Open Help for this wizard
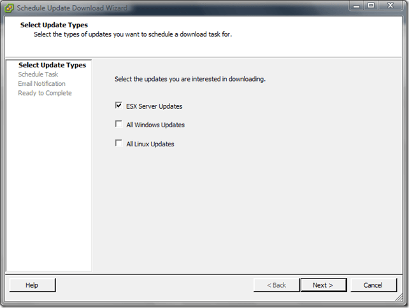Image resolution: width=409 pixels, height=308 pixels. coord(32,285)
